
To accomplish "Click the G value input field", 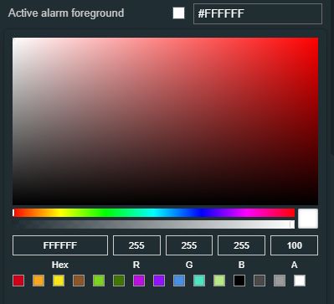I will [x=189, y=245].
